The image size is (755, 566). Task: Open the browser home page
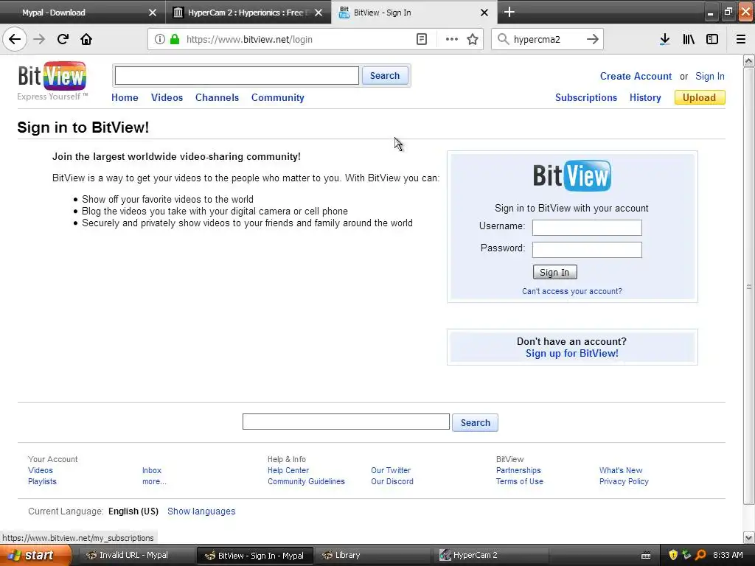click(86, 39)
